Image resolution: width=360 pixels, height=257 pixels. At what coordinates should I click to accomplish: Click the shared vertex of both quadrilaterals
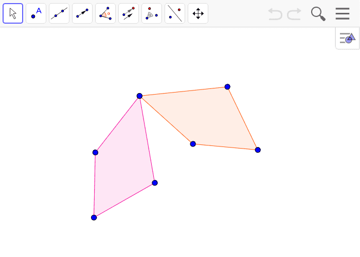pyautogui.click(x=139, y=96)
